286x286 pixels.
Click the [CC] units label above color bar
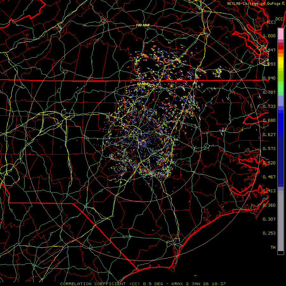(271, 22)
